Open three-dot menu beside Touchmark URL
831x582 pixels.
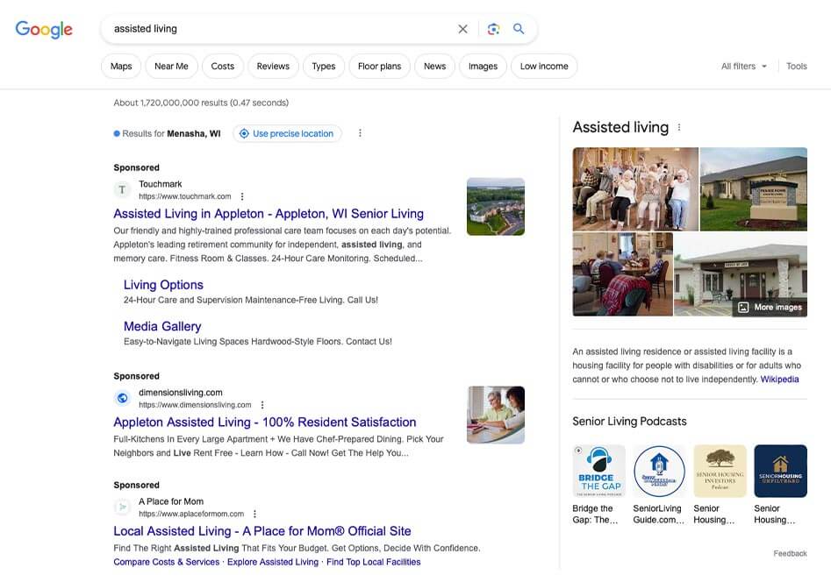(243, 197)
